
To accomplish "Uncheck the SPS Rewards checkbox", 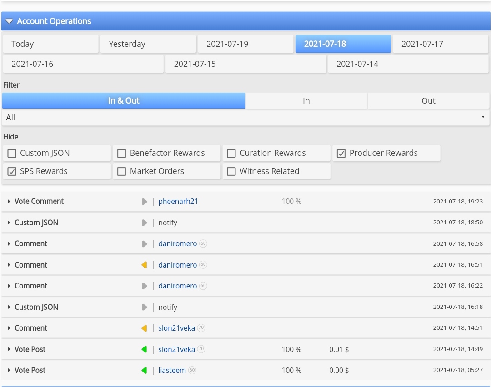I will point(12,171).
